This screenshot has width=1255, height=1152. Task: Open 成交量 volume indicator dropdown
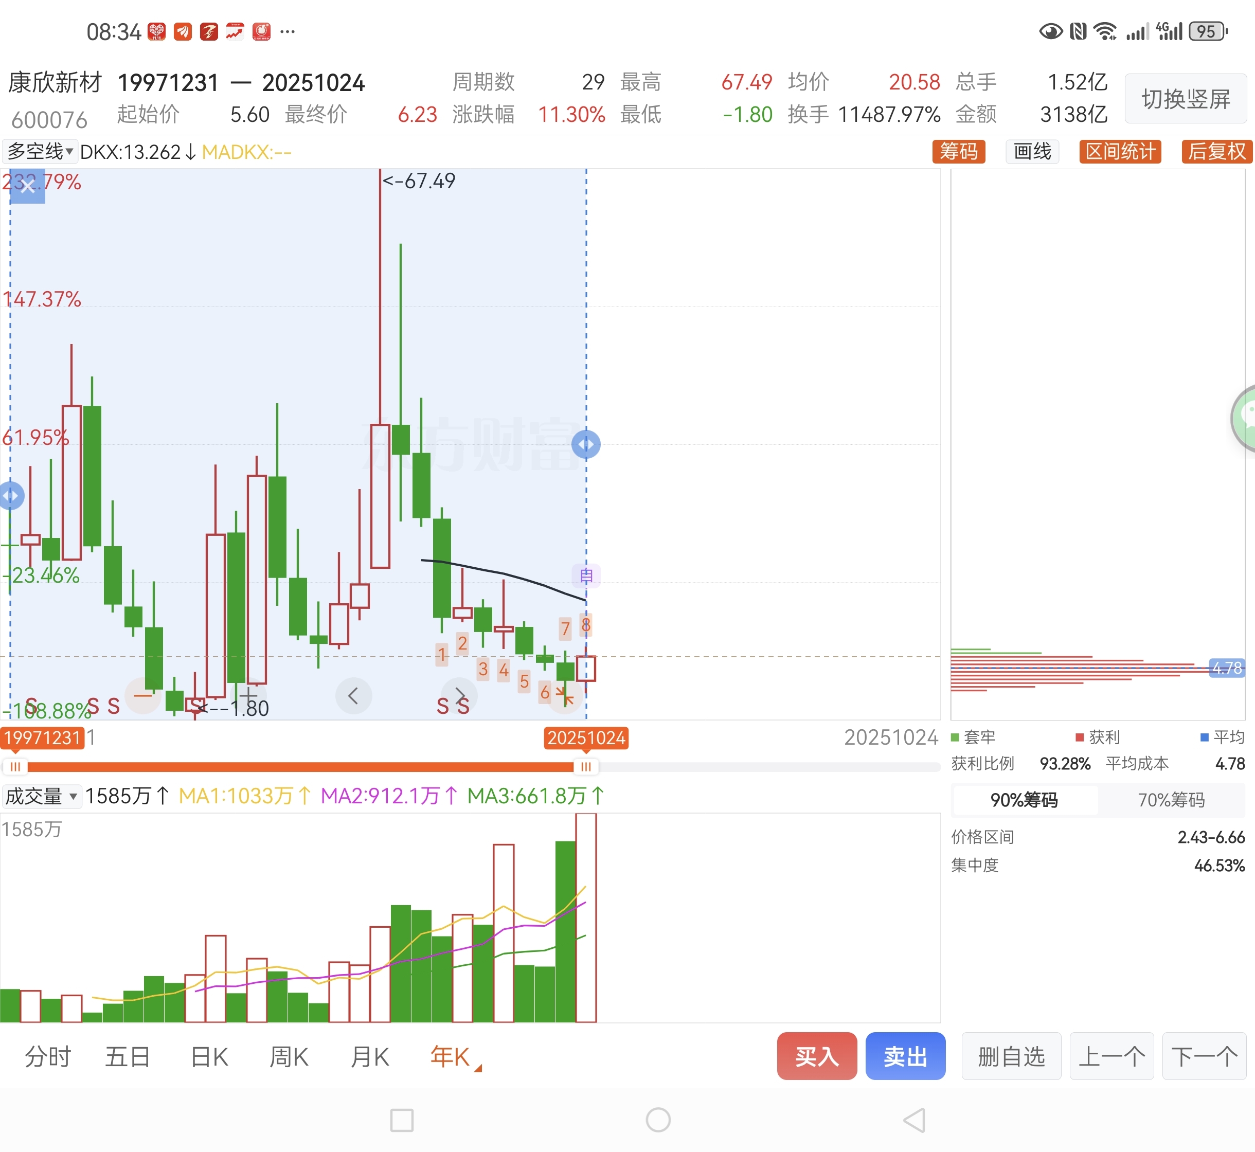tap(41, 796)
